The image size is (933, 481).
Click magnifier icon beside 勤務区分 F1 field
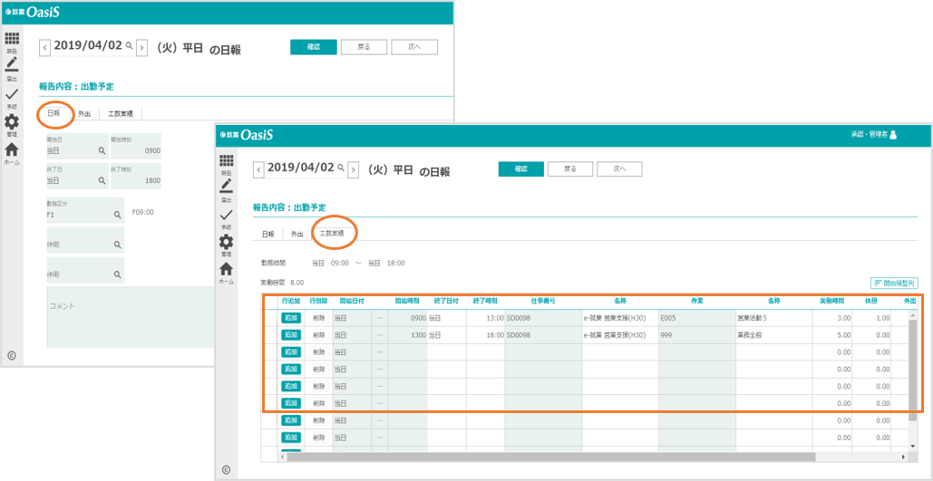point(117,215)
